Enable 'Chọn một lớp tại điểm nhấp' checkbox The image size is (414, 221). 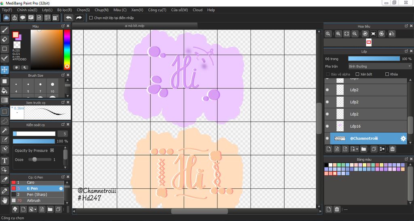click(x=91, y=18)
